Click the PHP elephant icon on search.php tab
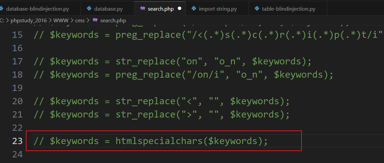384x163 pixels. (143, 9)
